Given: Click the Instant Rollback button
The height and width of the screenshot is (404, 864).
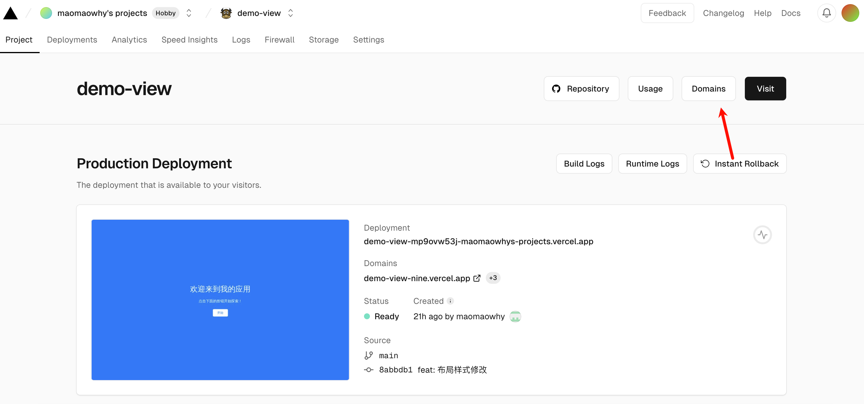Looking at the screenshot, I should pos(740,164).
